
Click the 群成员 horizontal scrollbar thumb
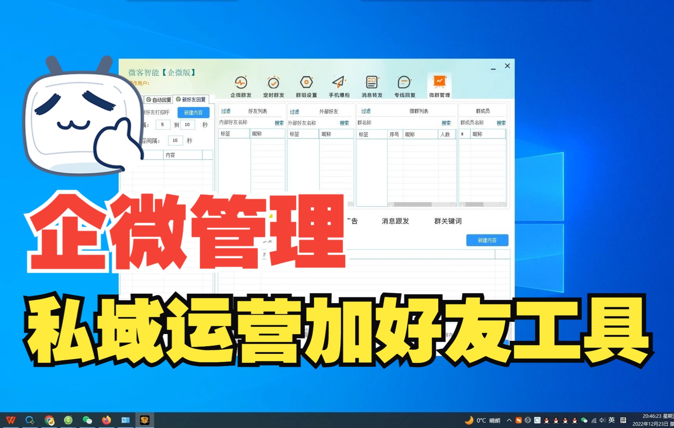click(x=474, y=204)
